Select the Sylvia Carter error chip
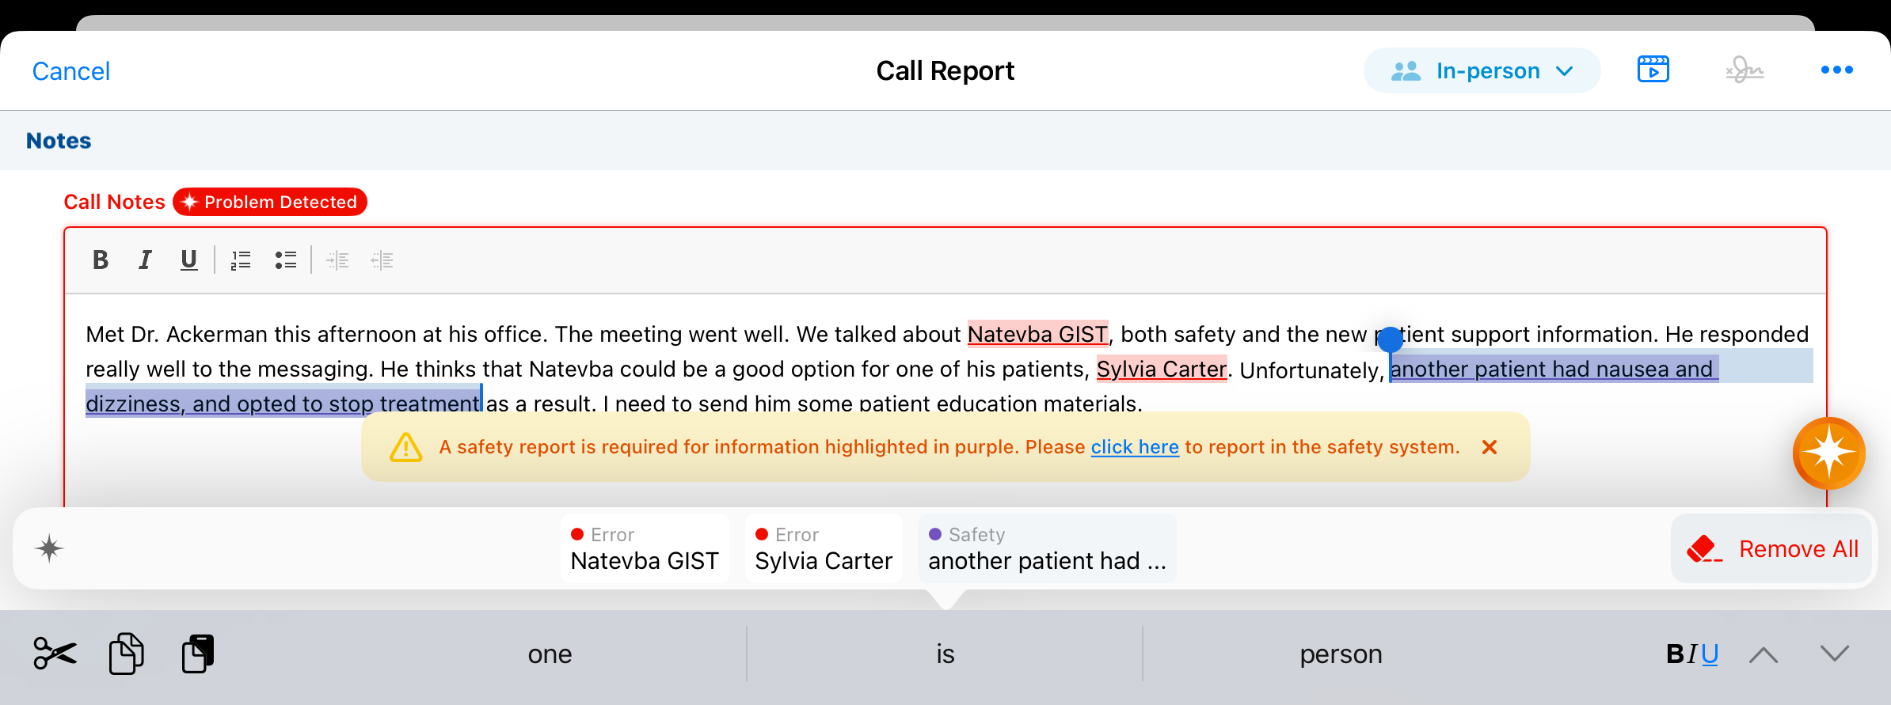The height and width of the screenshot is (705, 1891). click(824, 548)
